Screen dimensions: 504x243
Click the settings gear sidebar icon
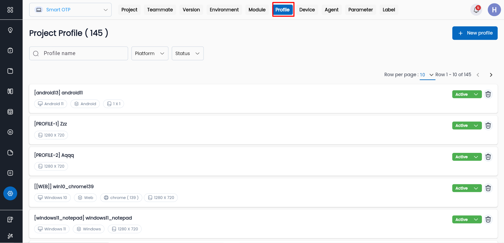coord(10,193)
